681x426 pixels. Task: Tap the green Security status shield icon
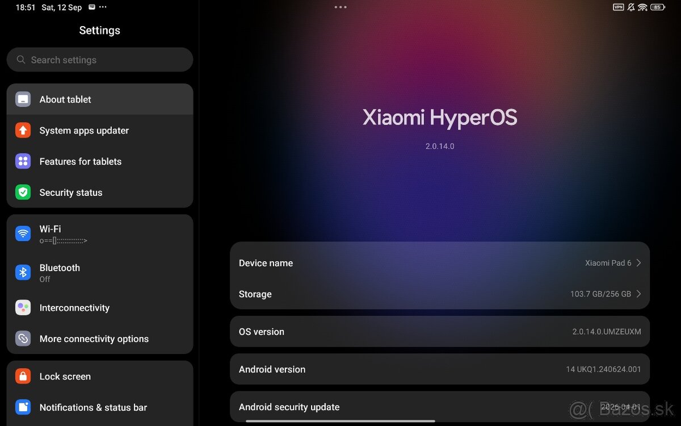(x=23, y=193)
